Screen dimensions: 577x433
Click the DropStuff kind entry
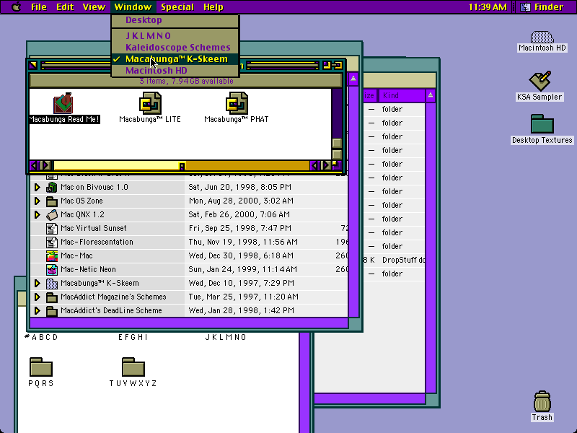pos(404,260)
